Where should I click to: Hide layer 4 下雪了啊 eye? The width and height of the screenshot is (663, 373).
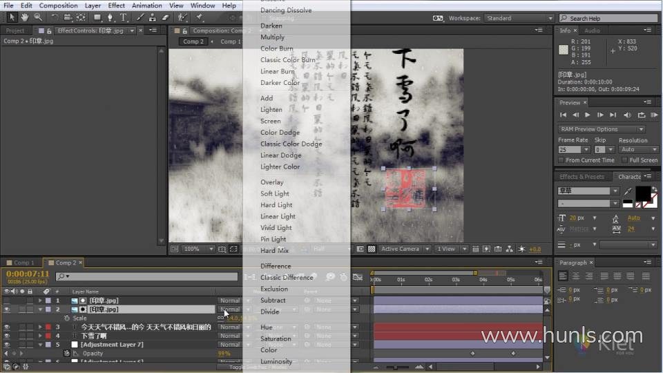(x=6, y=336)
